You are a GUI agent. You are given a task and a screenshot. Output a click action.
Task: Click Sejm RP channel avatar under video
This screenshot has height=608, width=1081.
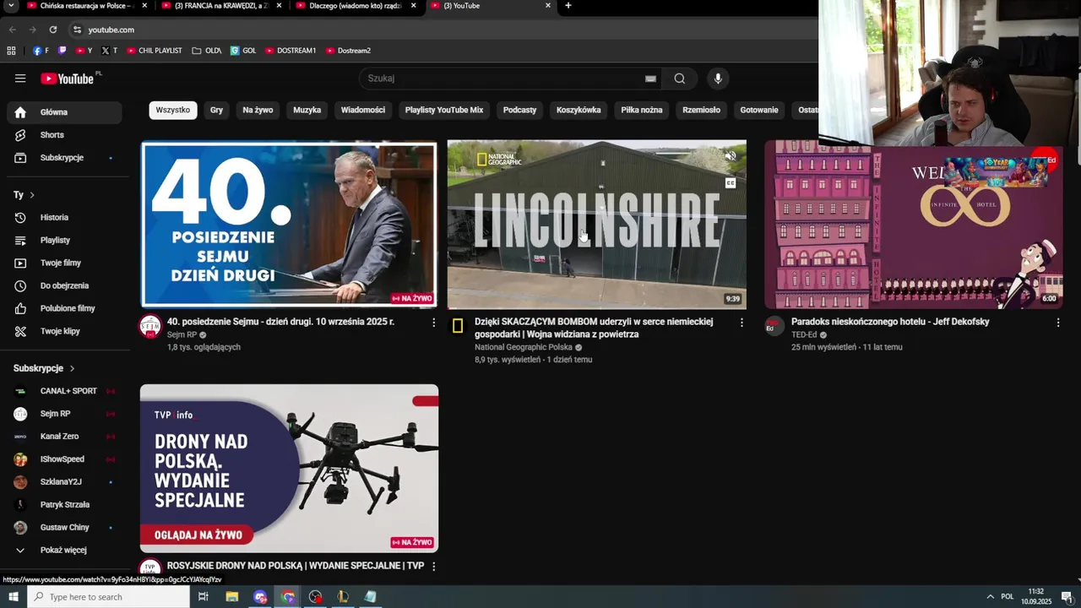click(150, 326)
